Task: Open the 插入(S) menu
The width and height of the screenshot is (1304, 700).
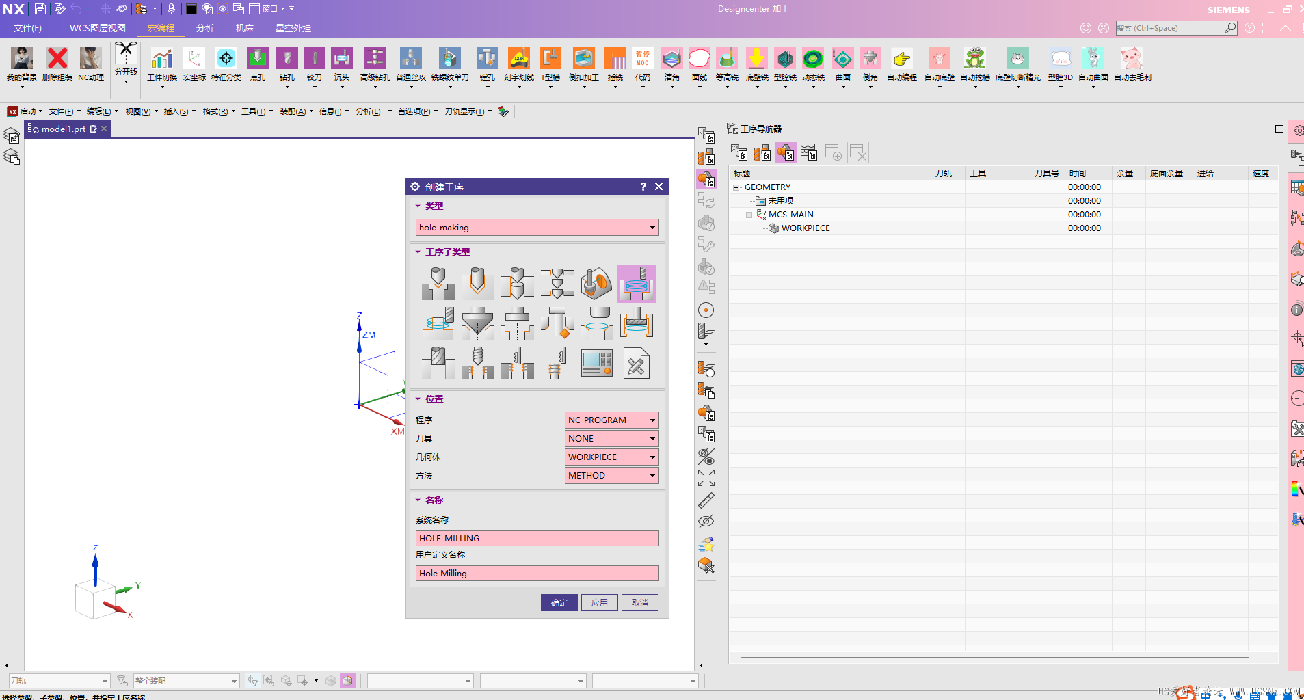Action: click(x=179, y=111)
